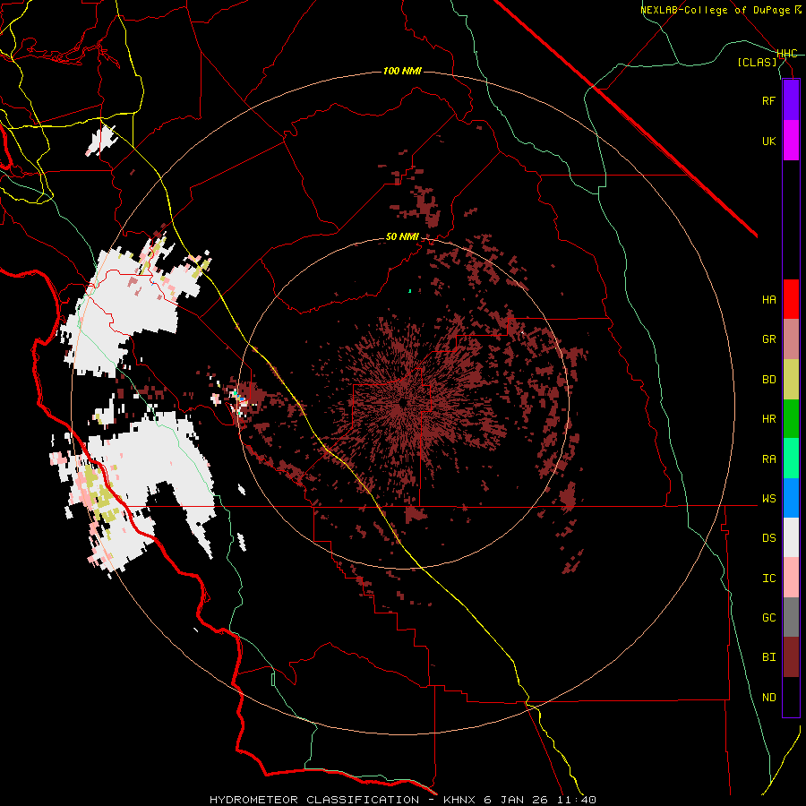Click the IC legend label
Viewport: 806px width, 806px height.
(x=768, y=579)
